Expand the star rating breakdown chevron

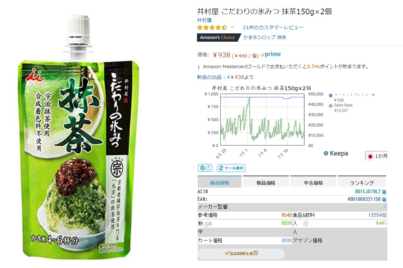pos(232,27)
